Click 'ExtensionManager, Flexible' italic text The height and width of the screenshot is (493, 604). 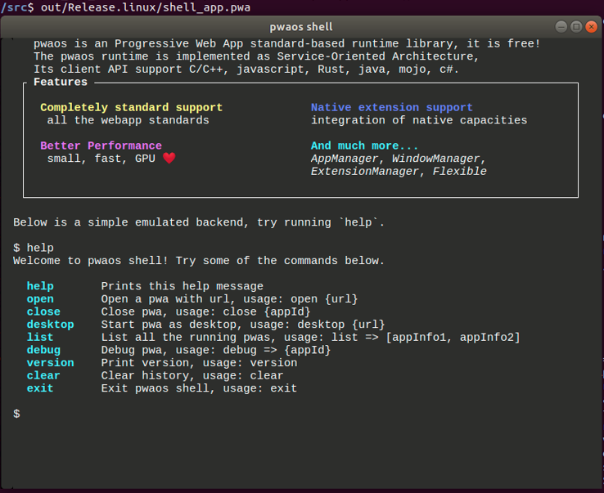click(x=399, y=171)
